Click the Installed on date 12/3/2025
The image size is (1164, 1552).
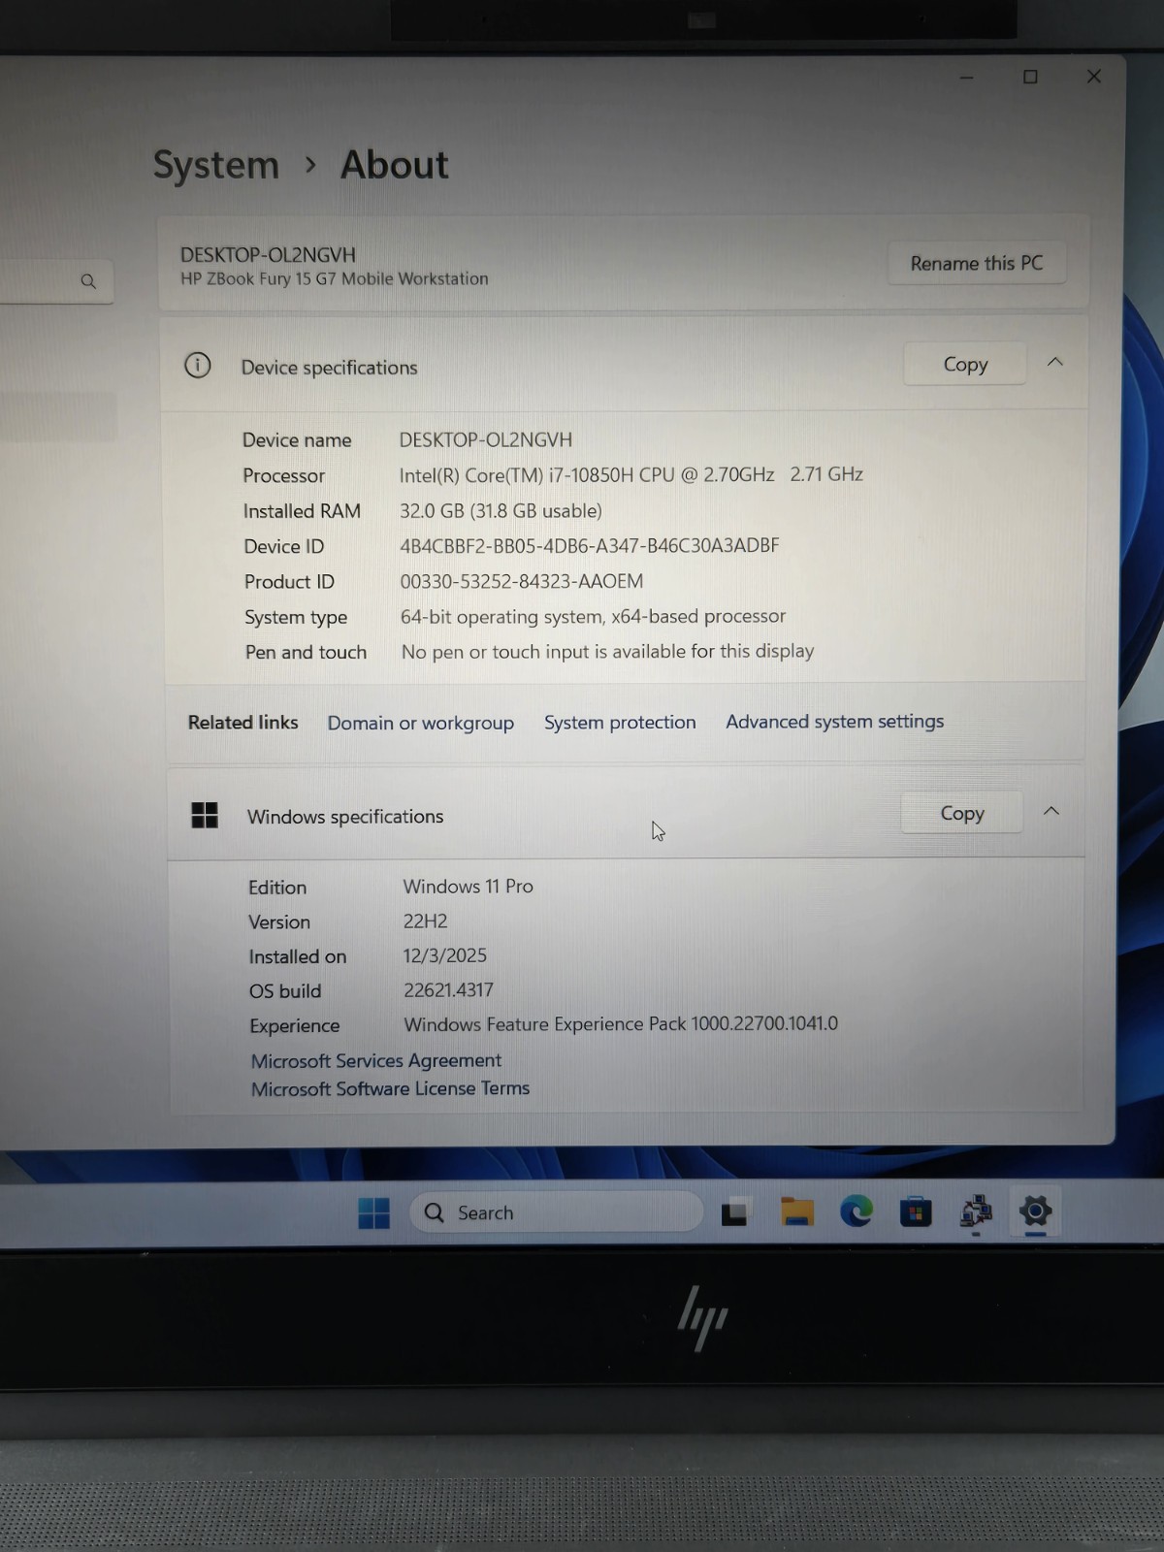444,955
